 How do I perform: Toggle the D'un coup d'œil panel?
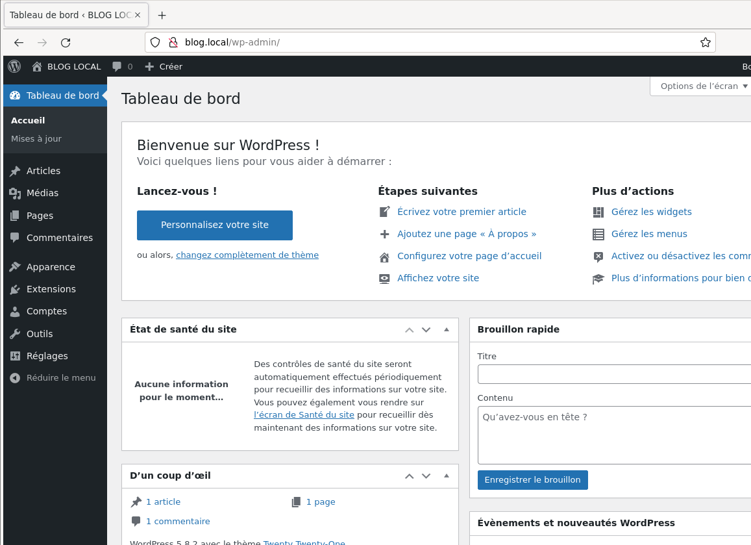point(446,475)
